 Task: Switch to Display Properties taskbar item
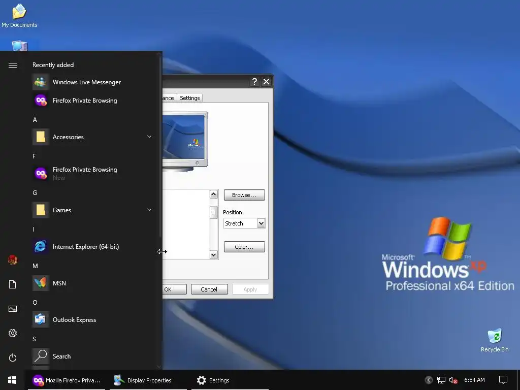(148, 380)
